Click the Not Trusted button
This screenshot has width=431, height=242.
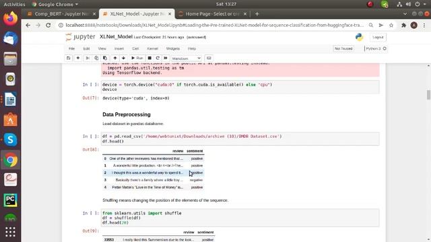point(343,48)
